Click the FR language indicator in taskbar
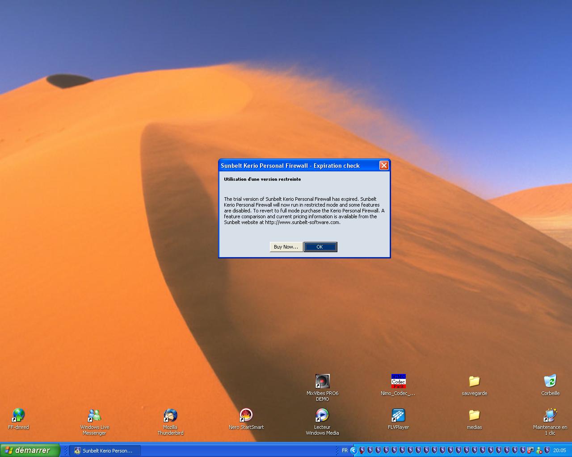The width and height of the screenshot is (572, 457). point(345,450)
